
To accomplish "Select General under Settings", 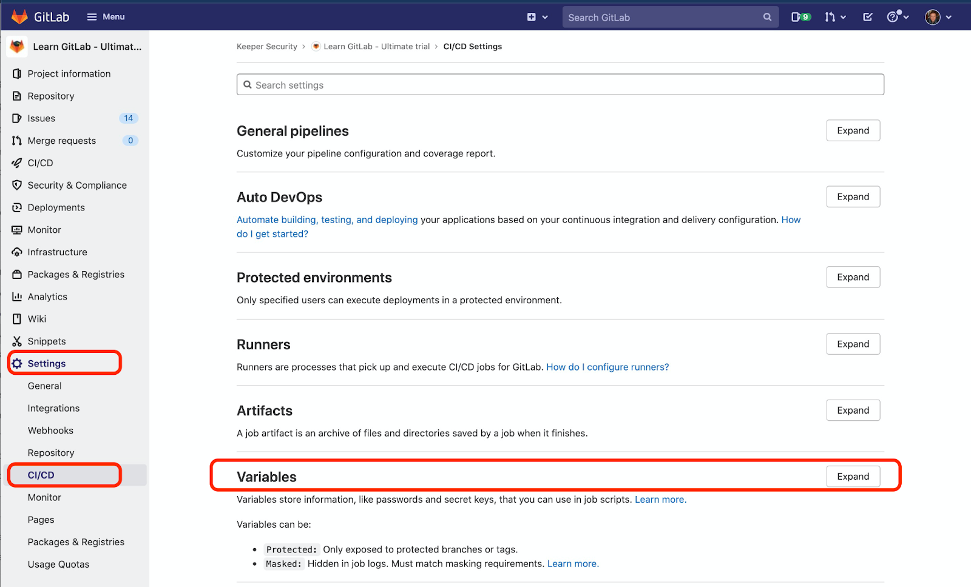I will (44, 386).
